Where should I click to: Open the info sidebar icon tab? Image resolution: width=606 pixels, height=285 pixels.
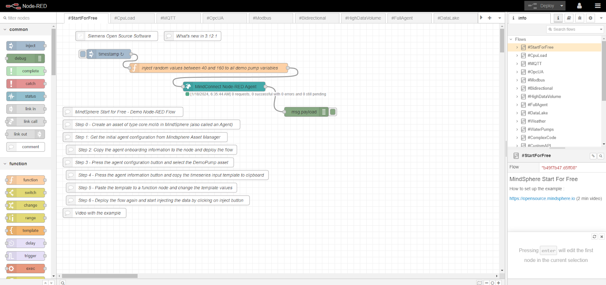point(558,18)
